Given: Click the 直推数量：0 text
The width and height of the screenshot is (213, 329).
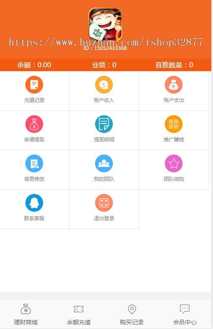Looking at the screenshot, I should 174,65.
